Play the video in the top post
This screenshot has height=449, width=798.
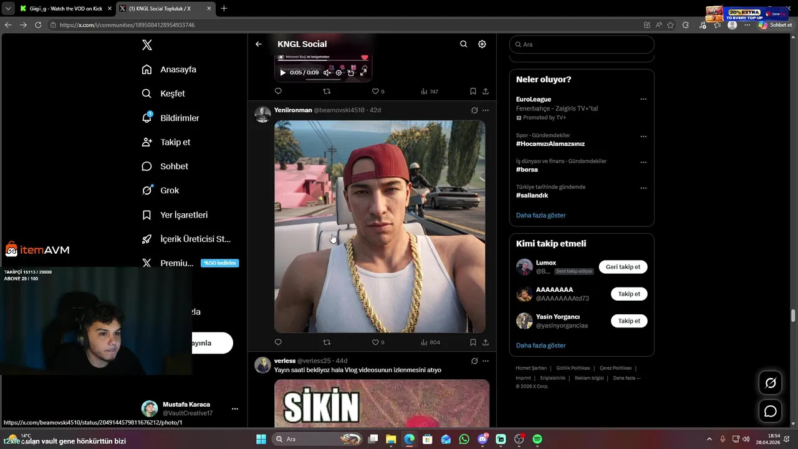click(282, 72)
